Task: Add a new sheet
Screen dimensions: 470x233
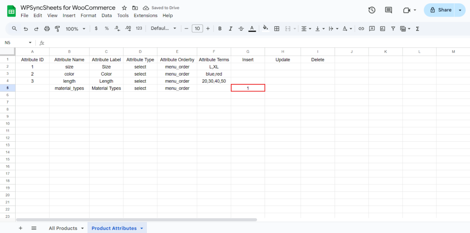Action: click(x=20, y=228)
